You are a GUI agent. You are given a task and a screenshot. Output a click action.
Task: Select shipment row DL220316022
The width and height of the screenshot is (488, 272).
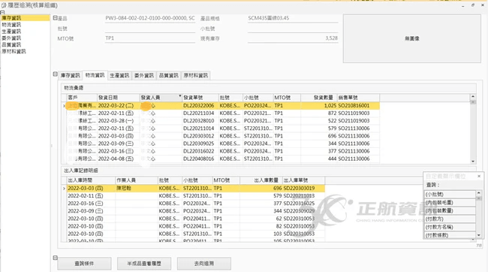pos(223,152)
